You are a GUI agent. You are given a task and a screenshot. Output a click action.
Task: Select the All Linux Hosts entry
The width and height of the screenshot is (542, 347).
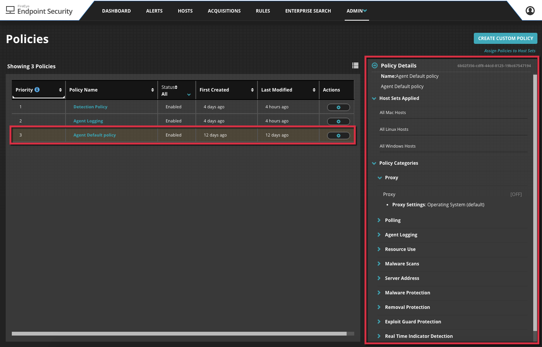coord(394,129)
